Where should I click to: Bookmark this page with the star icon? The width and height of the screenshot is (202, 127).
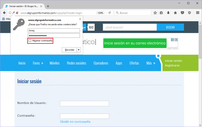155,13
